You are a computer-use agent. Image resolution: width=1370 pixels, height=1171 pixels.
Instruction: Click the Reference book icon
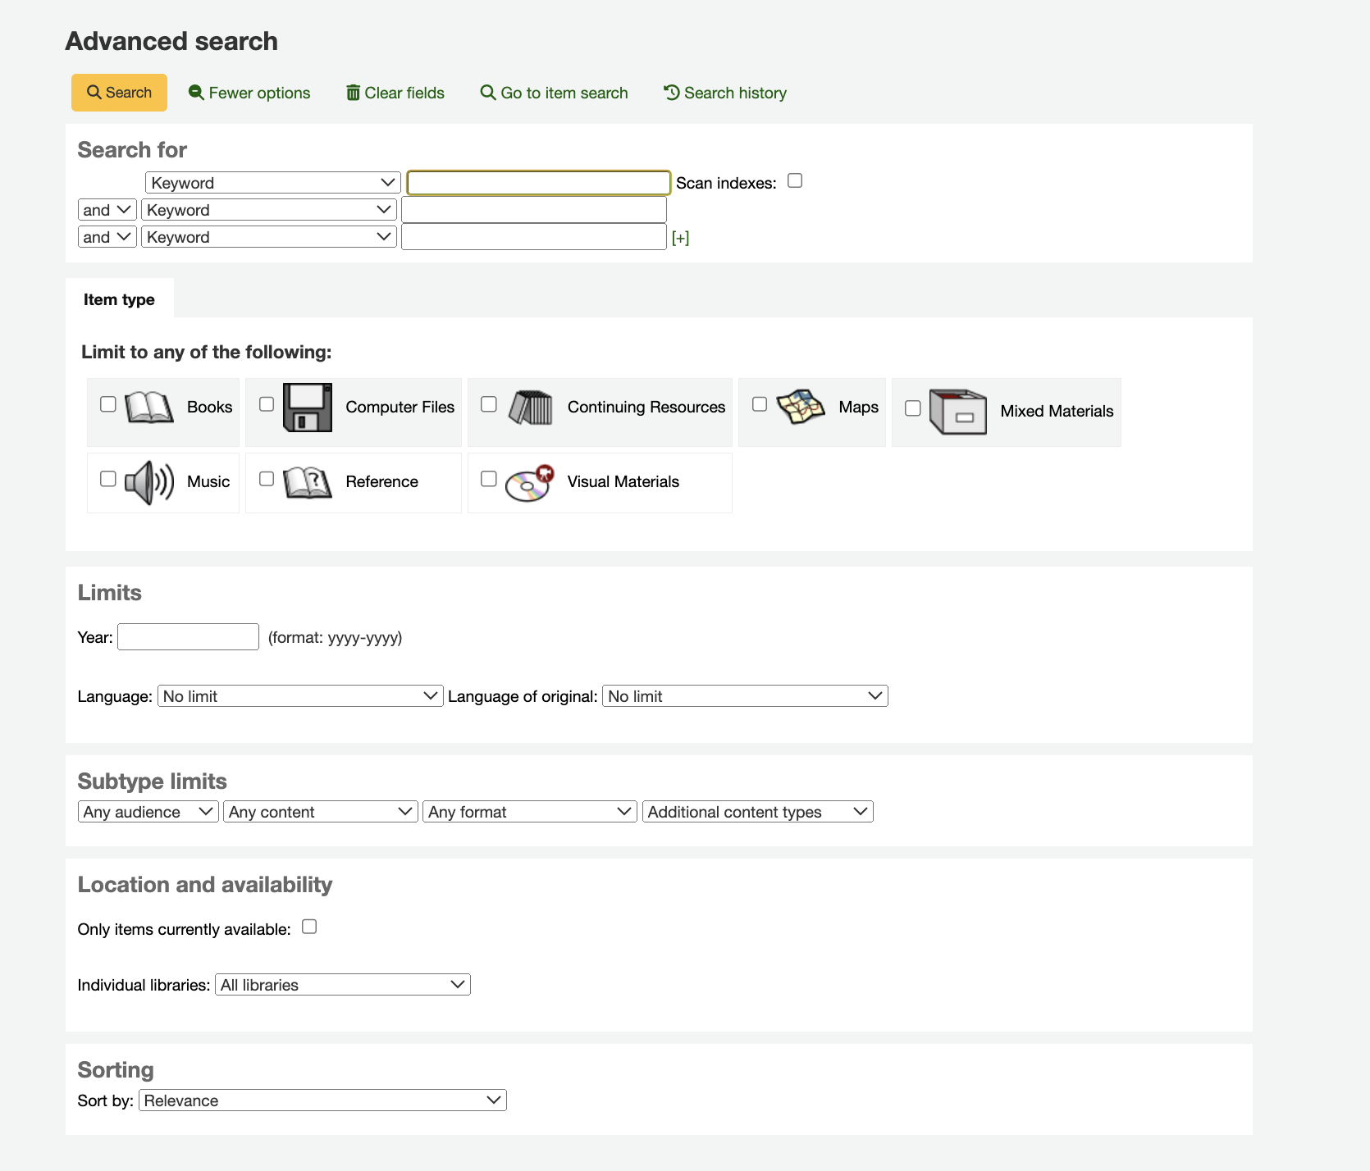[x=306, y=481]
